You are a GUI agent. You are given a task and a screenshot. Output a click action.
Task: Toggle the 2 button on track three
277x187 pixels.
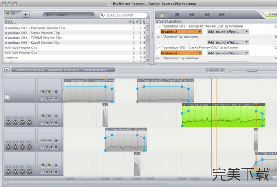47,147
